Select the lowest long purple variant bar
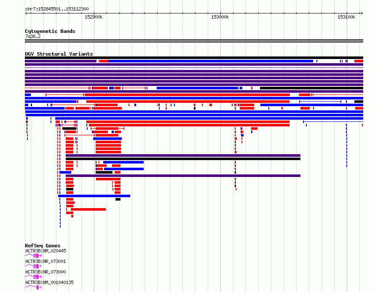The image size is (375, 292). point(183,176)
